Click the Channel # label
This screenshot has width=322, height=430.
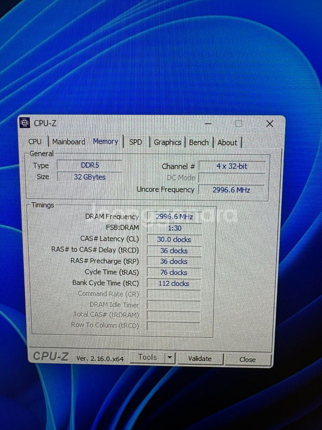coord(179,167)
